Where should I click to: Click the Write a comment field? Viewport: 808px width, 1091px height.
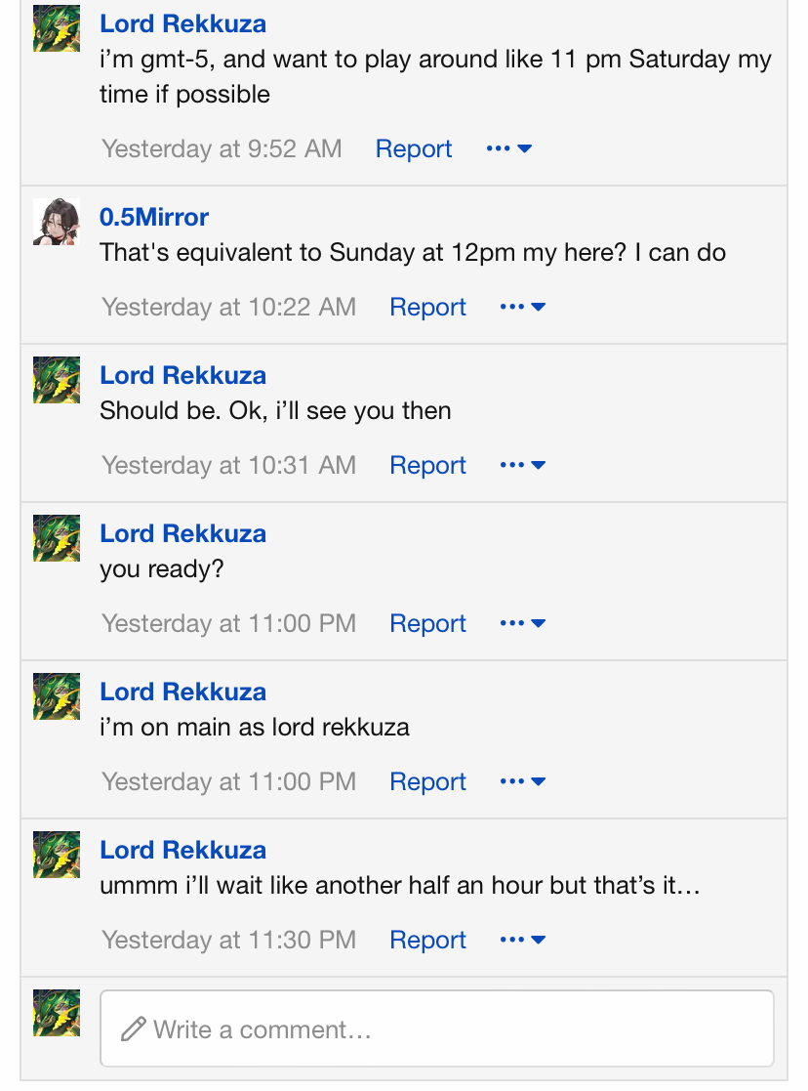[437, 1029]
